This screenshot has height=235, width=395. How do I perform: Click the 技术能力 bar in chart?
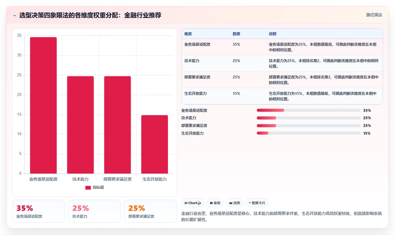80,125
